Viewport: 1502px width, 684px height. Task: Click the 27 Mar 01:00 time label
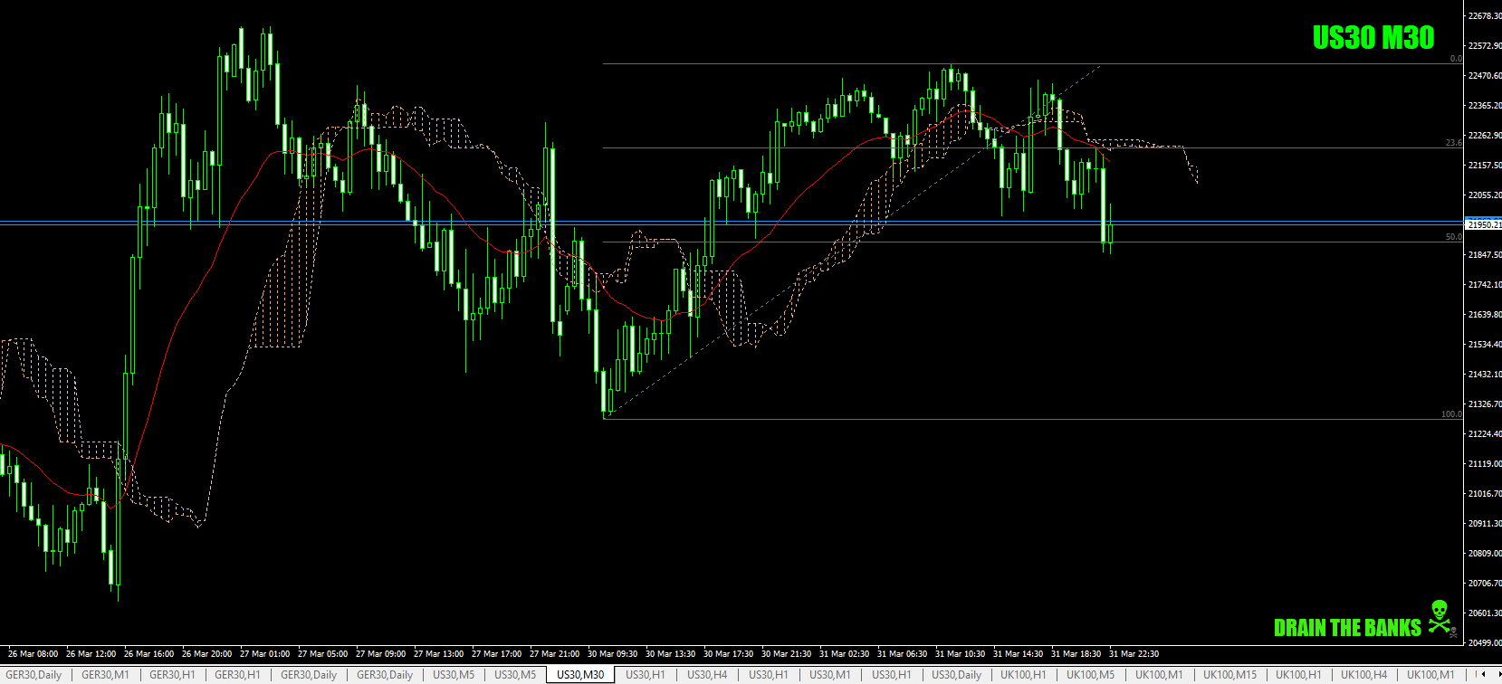[x=264, y=654]
